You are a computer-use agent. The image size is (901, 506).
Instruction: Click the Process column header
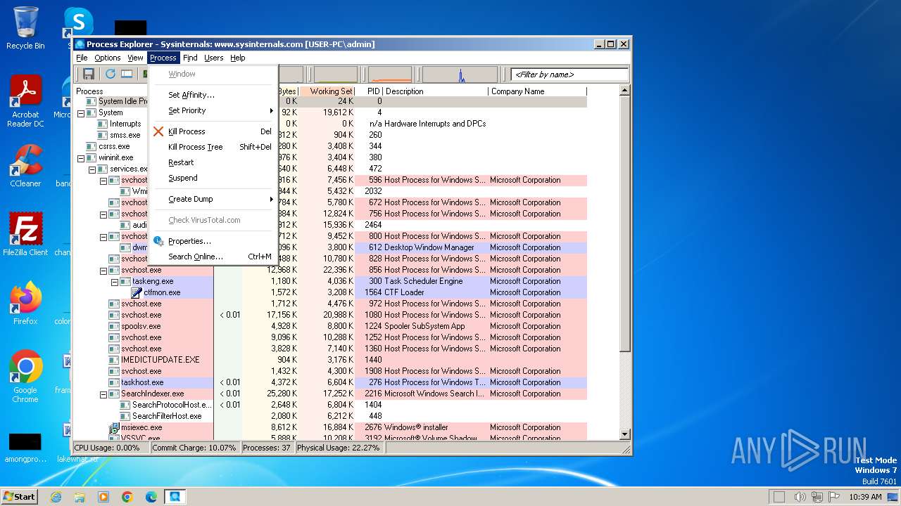pyautogui.click(x=111, y=91)
